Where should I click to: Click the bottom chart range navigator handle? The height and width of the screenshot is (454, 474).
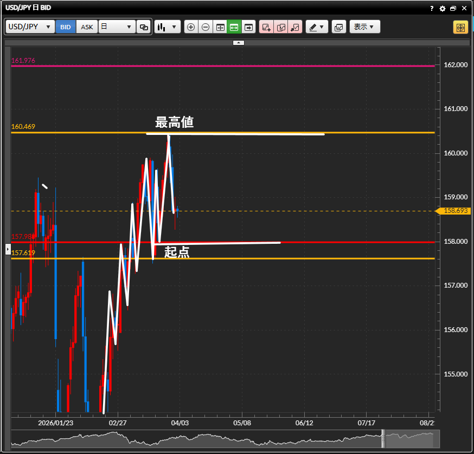[x=383, y=439]
